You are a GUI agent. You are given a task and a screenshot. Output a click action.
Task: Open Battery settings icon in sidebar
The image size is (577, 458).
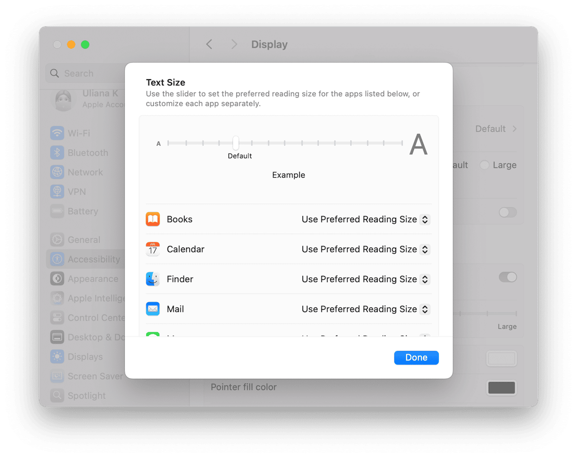[x=57, y=211]
